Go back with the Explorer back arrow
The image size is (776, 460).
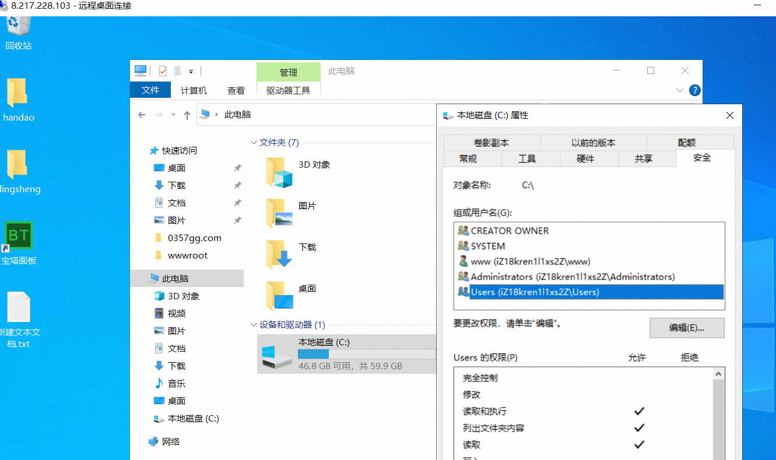[x=142, y=115]
